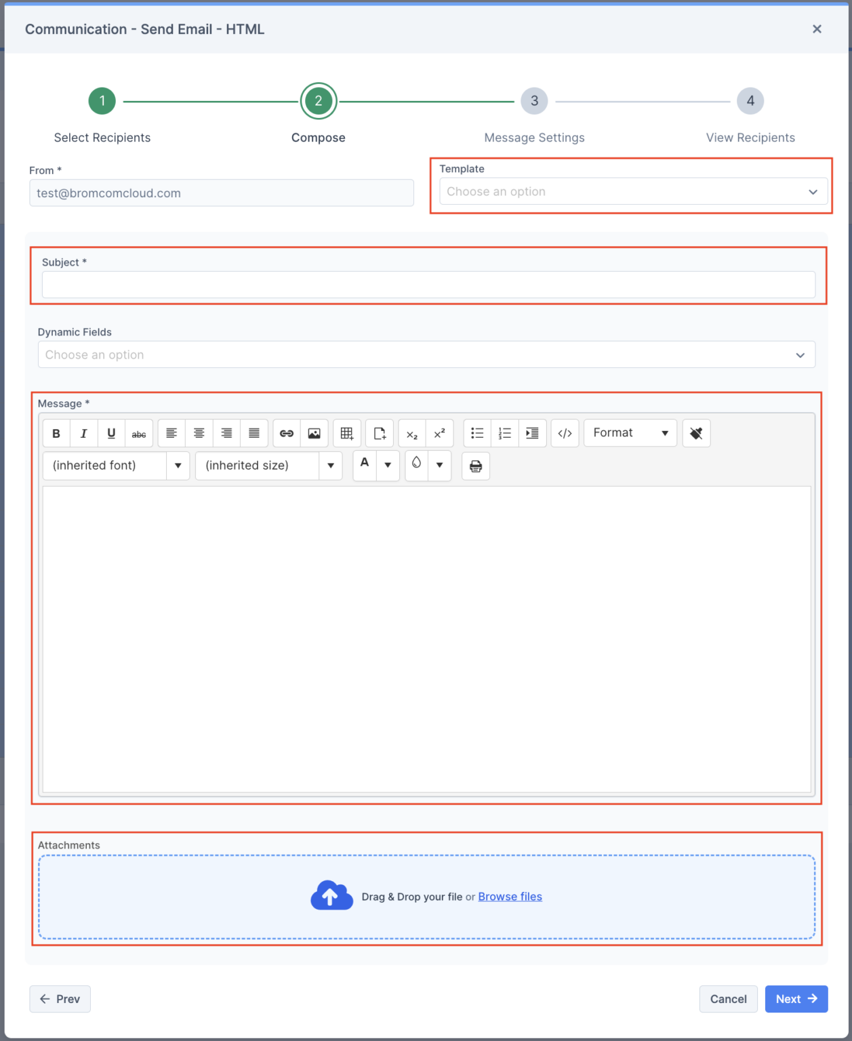Enable center text alignment
Viewport: 852px width, 1041px height.
coord(199,433)
